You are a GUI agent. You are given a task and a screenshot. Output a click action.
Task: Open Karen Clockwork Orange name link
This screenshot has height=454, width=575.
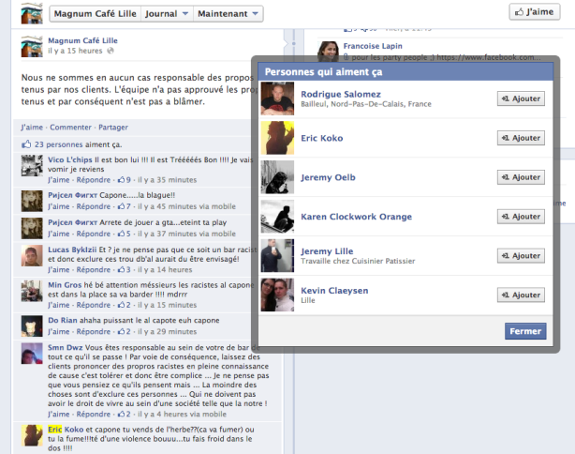coord(356,217)
